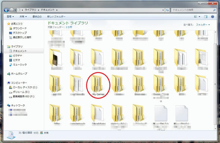The image size is (220, 143).
Task: Click the ネットワーク icon
Action: click(9, 106)
